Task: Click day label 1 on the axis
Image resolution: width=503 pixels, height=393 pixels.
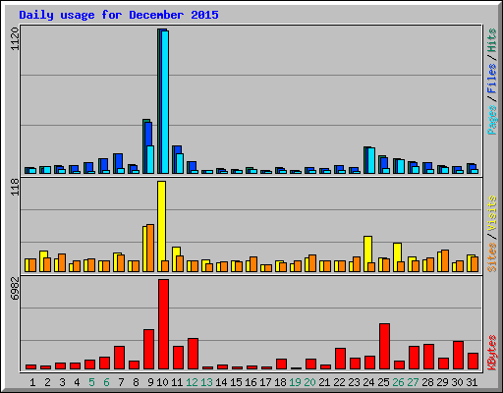Action: [x=32, y=382]
